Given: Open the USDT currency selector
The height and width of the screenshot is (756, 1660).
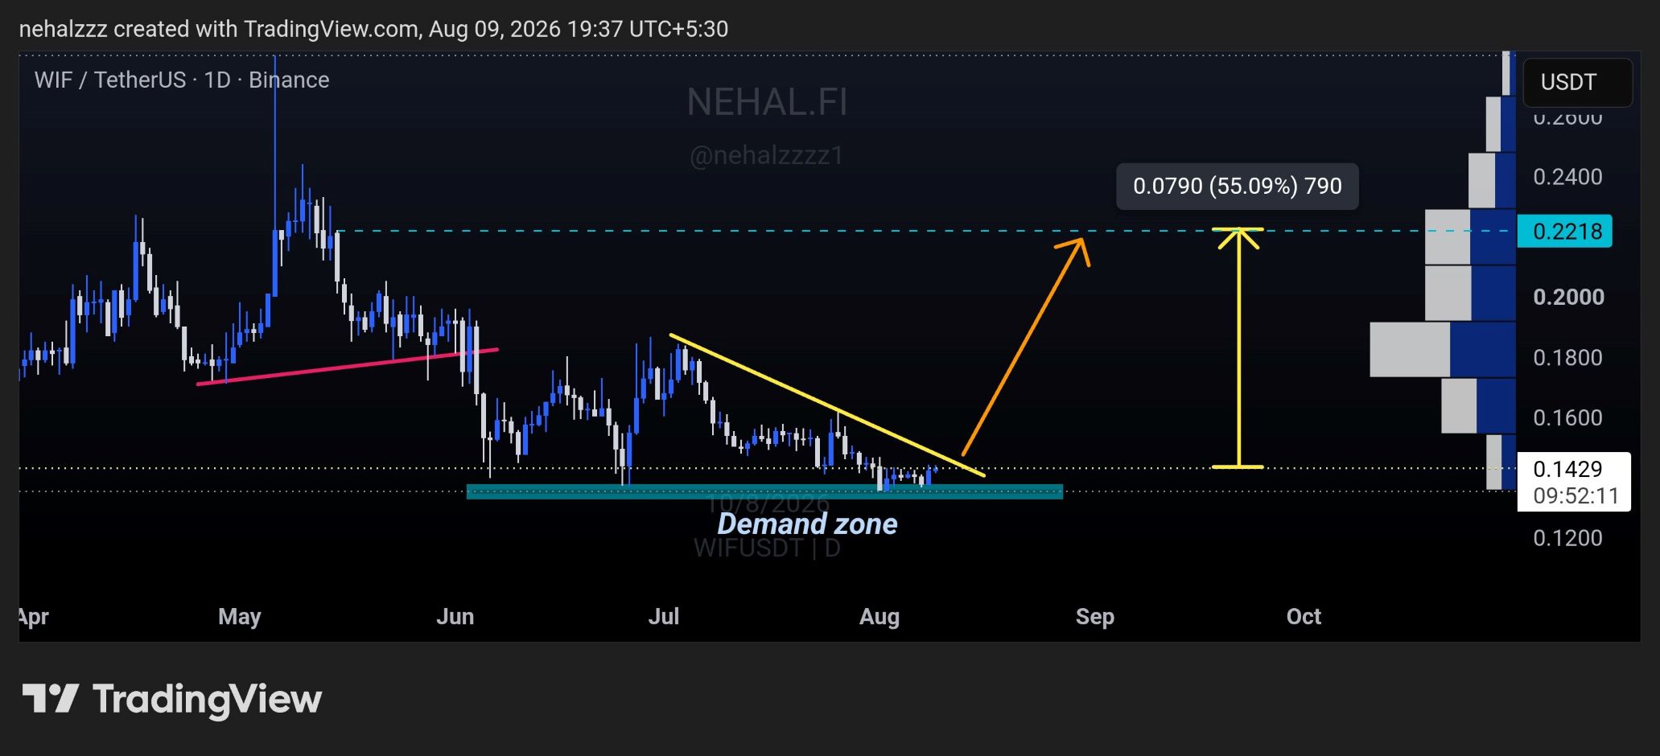Looking at the screenshot, I should pos(1577,82).
